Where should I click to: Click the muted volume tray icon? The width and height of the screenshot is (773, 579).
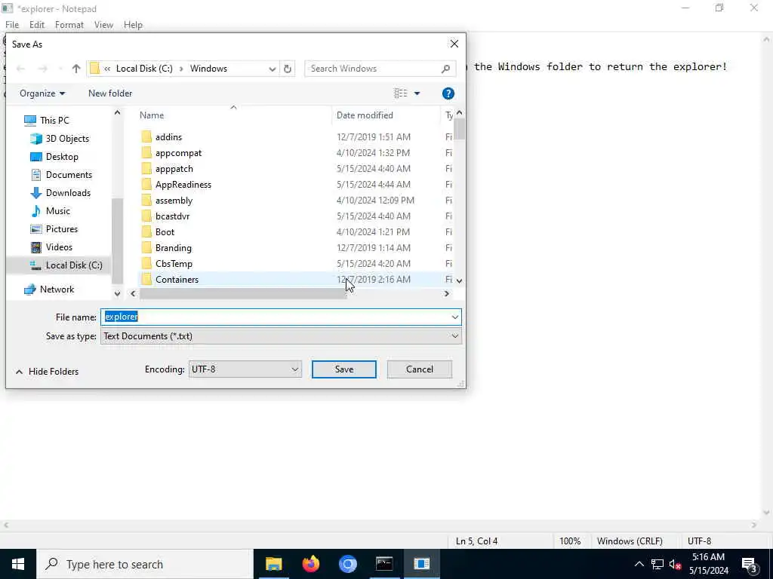tap(675, 564)
